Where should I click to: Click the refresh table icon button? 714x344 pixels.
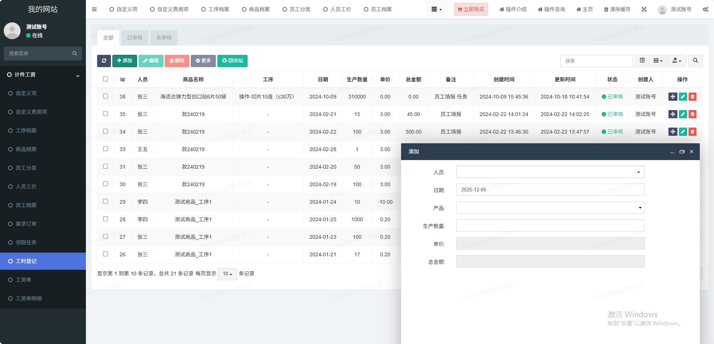pyautogui.click(x=104, y=61)
